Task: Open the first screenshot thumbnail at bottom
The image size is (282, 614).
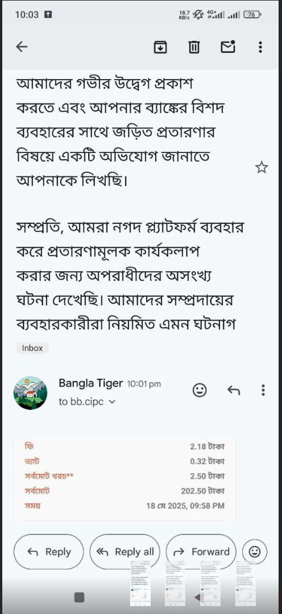Action: click(140, 583)
